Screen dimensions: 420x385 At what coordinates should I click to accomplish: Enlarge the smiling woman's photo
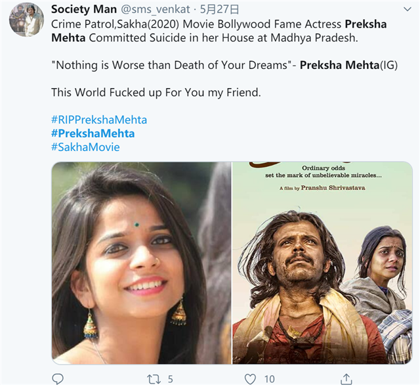(140, 263)
